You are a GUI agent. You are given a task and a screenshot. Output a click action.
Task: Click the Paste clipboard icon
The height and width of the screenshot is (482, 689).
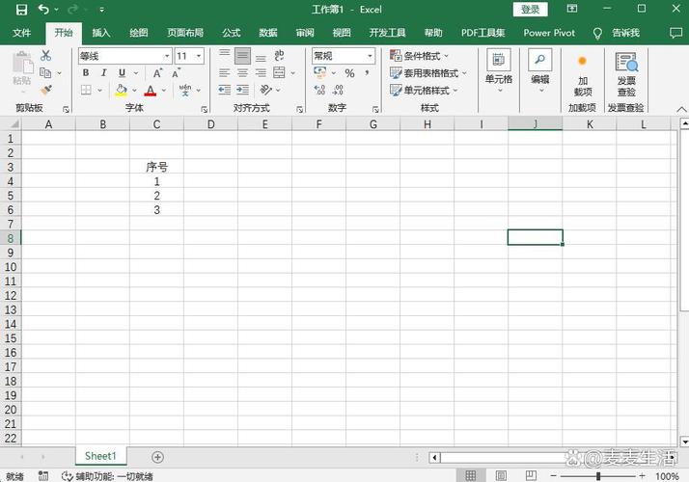(22, 62)
